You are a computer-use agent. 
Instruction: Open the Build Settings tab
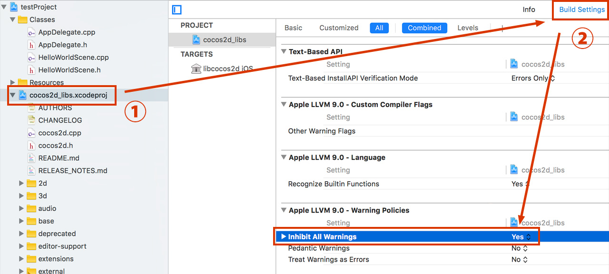coord(581,10)
